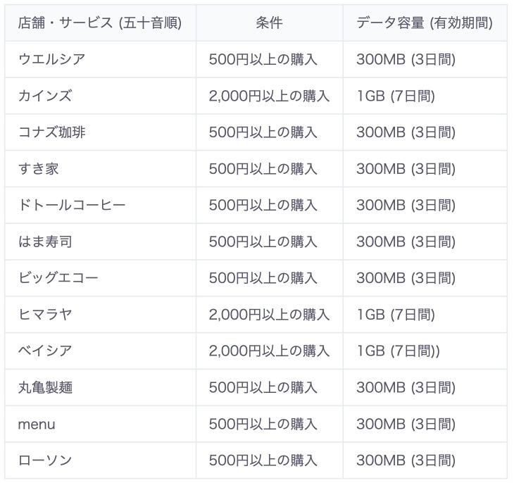Select the 丸亀製麺 store cell
The height and width of the screenshot is (483, 514).
point(45,387)
